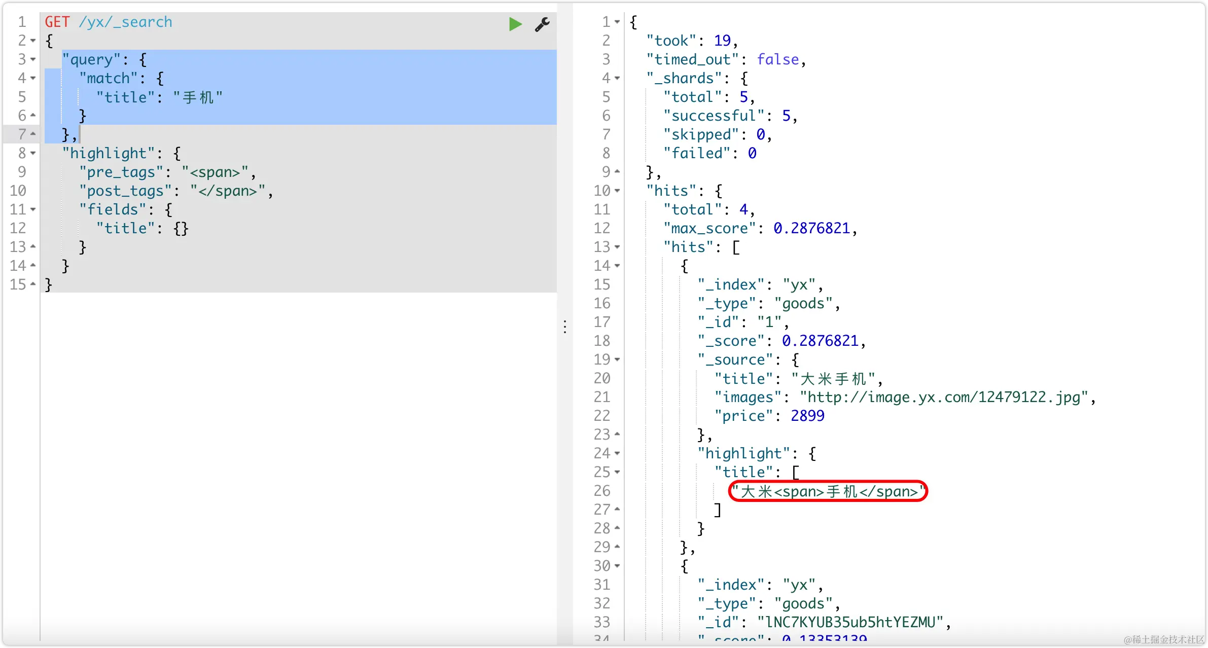Collapse the request "fields" block at line 11

[x=33, y=209]
